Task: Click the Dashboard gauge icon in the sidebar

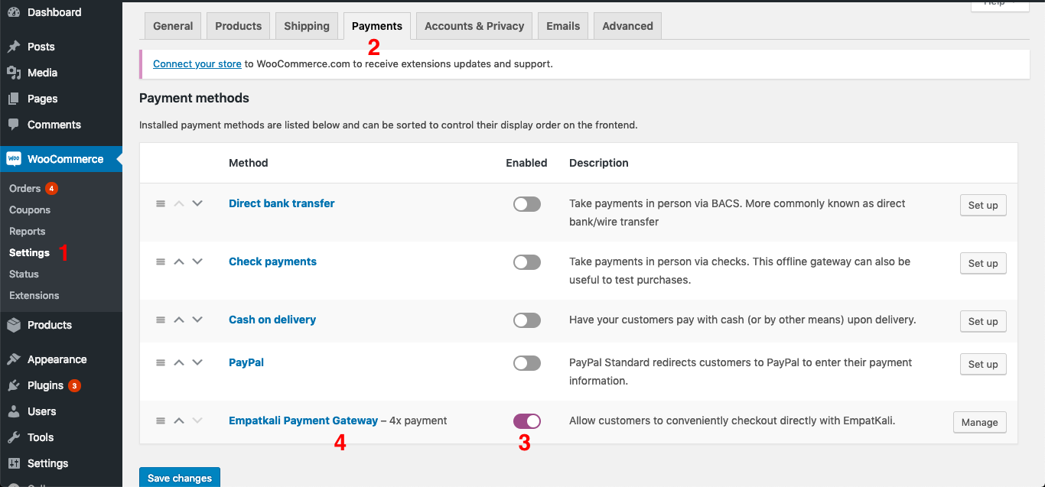Action: click(x=14, y=12)
